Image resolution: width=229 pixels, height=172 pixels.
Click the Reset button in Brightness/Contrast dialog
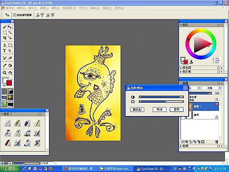[137, 110]
